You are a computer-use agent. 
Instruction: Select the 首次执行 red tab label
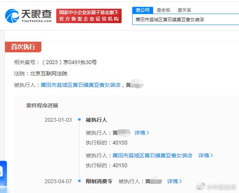click(x=23, y=47)
